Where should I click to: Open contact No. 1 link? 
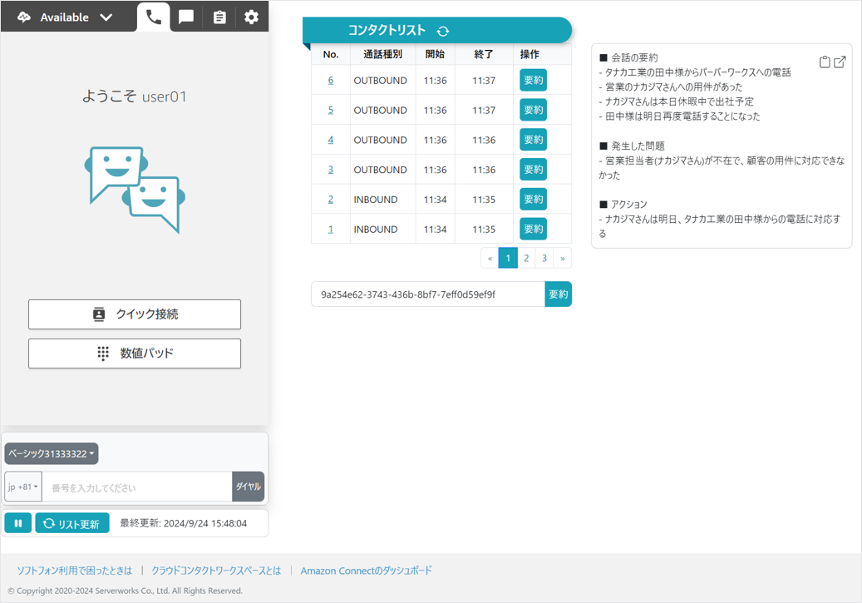[330, 229]
